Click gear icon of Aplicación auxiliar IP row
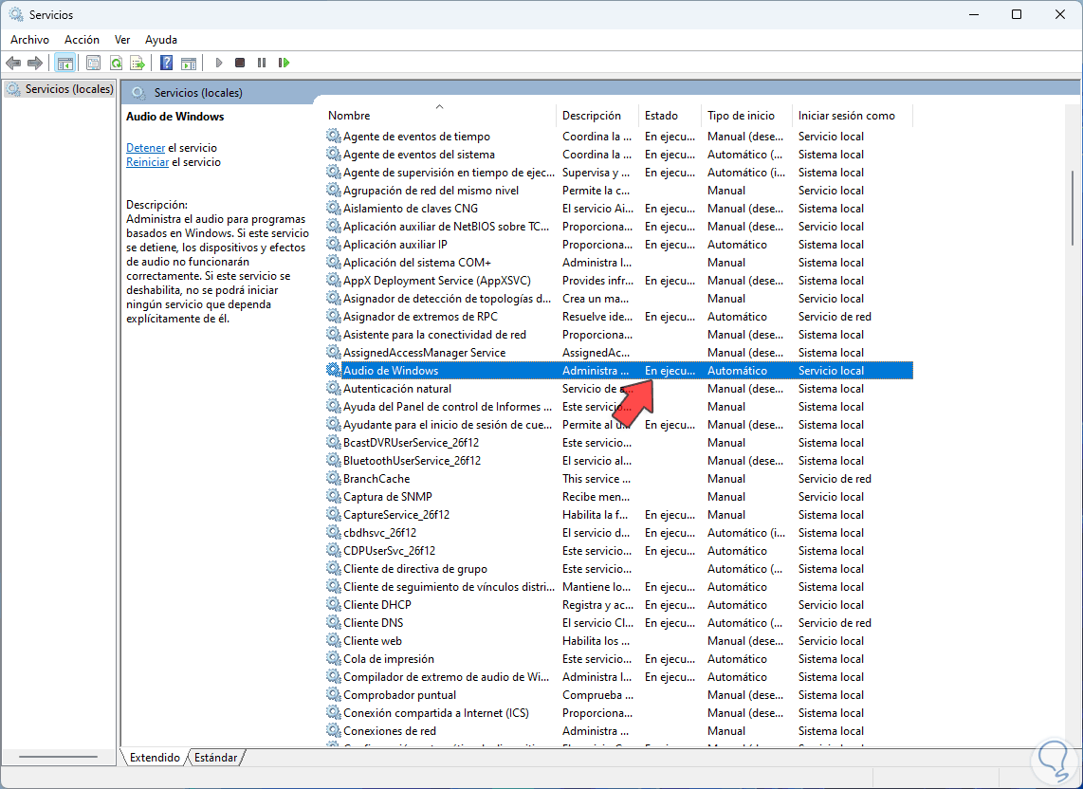Viewport: 1083px width, 789px height. pos(334,244)
